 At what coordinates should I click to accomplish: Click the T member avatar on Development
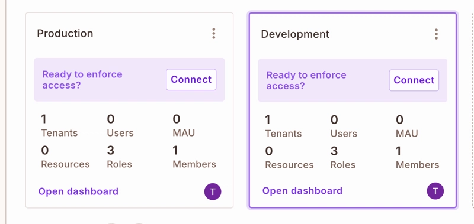click(435, 191)
